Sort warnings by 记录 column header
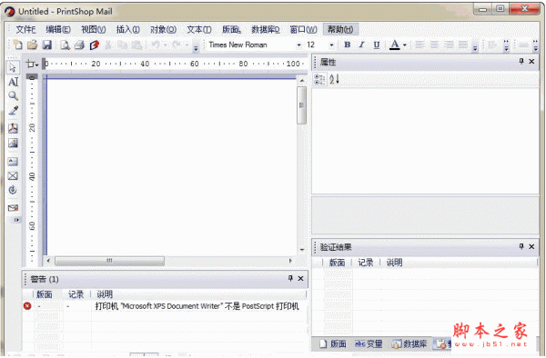546x358 pixels. (x=76, y=294)
